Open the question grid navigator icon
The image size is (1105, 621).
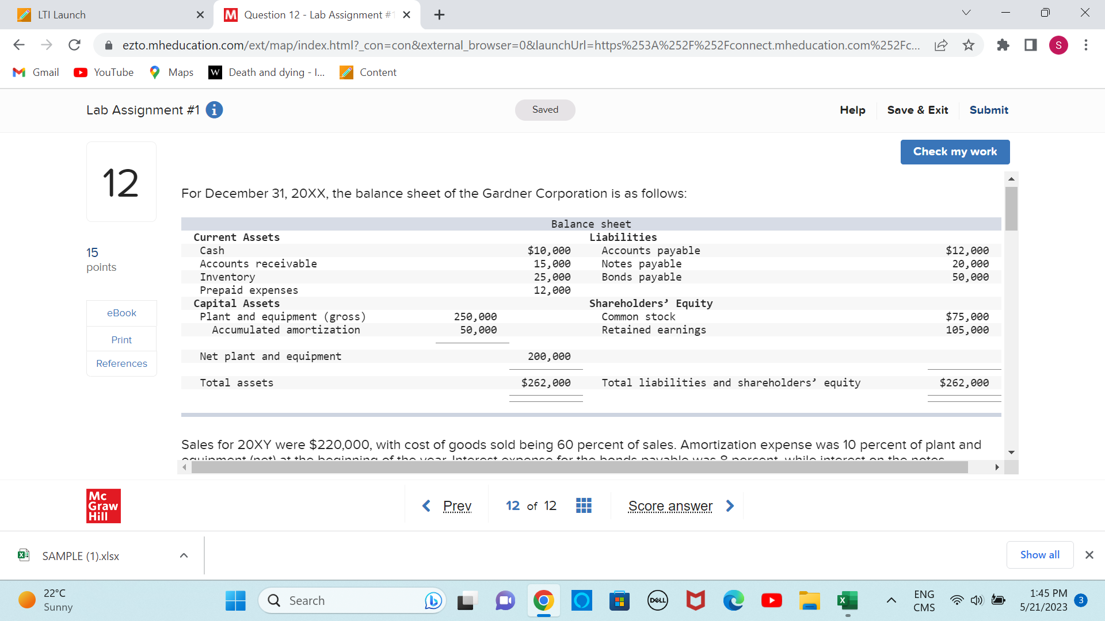point(584,505)
